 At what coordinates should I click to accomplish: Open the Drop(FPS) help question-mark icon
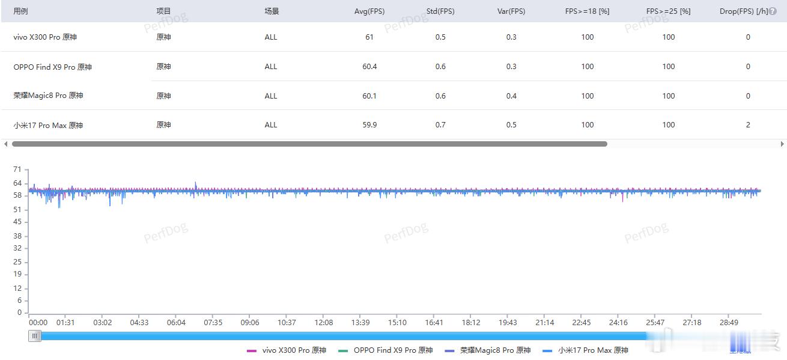click(x=773, y=11)
